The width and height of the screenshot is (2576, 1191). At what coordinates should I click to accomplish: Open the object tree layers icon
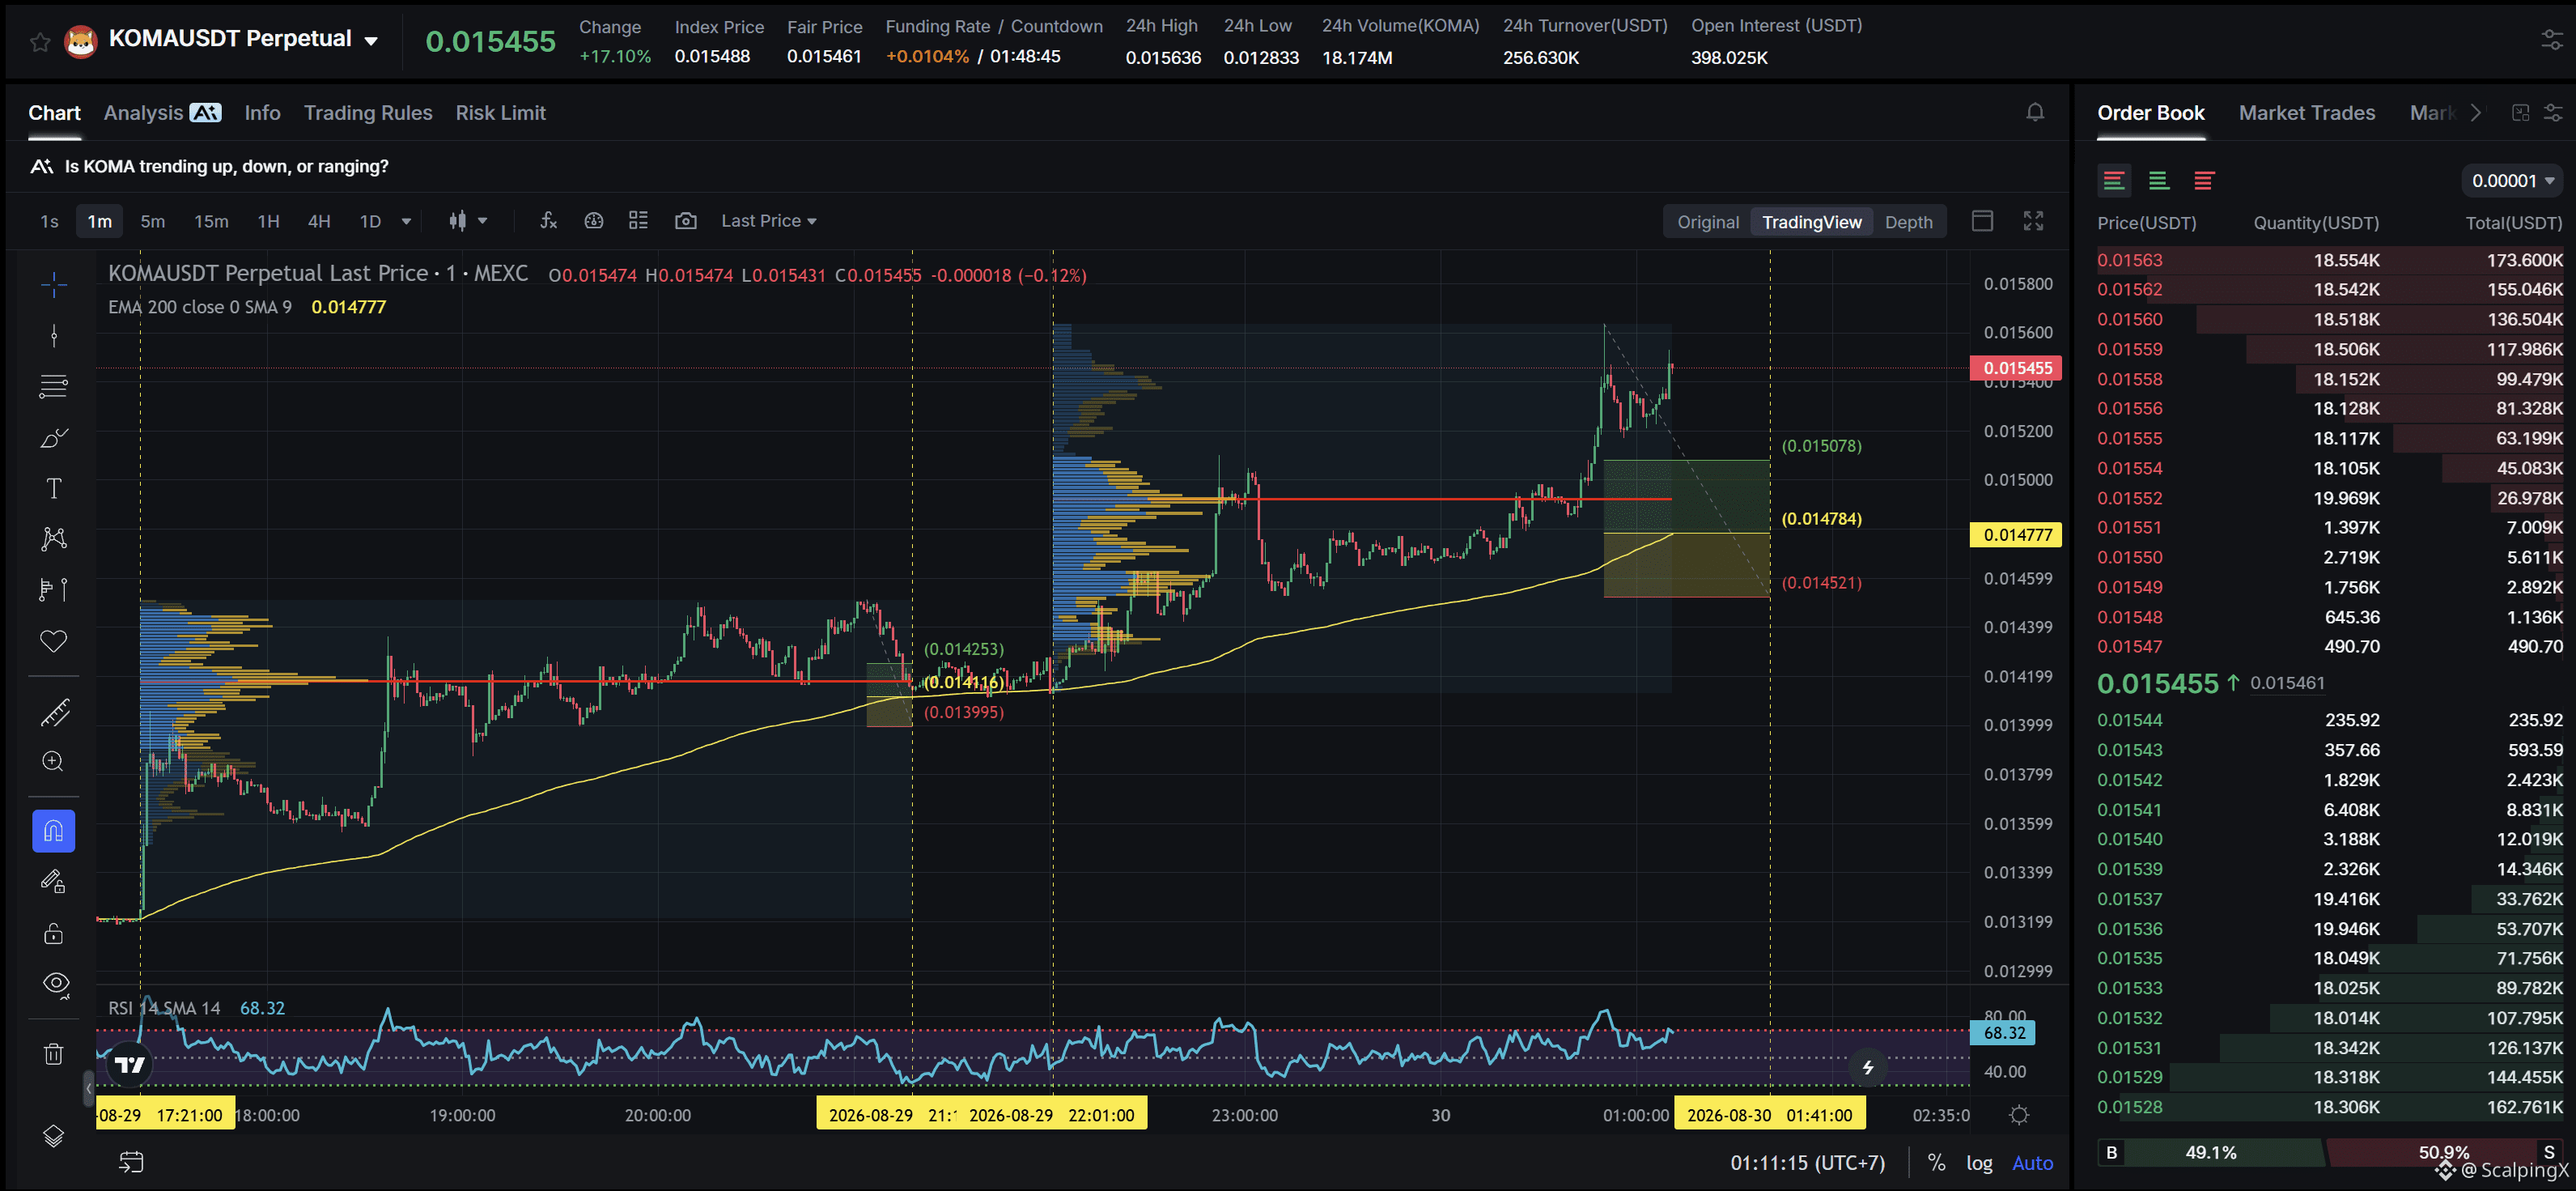[54, 1136]
